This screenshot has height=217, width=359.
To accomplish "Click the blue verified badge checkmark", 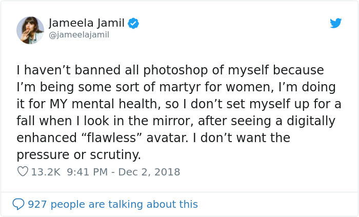I will (x=134, y=23).
